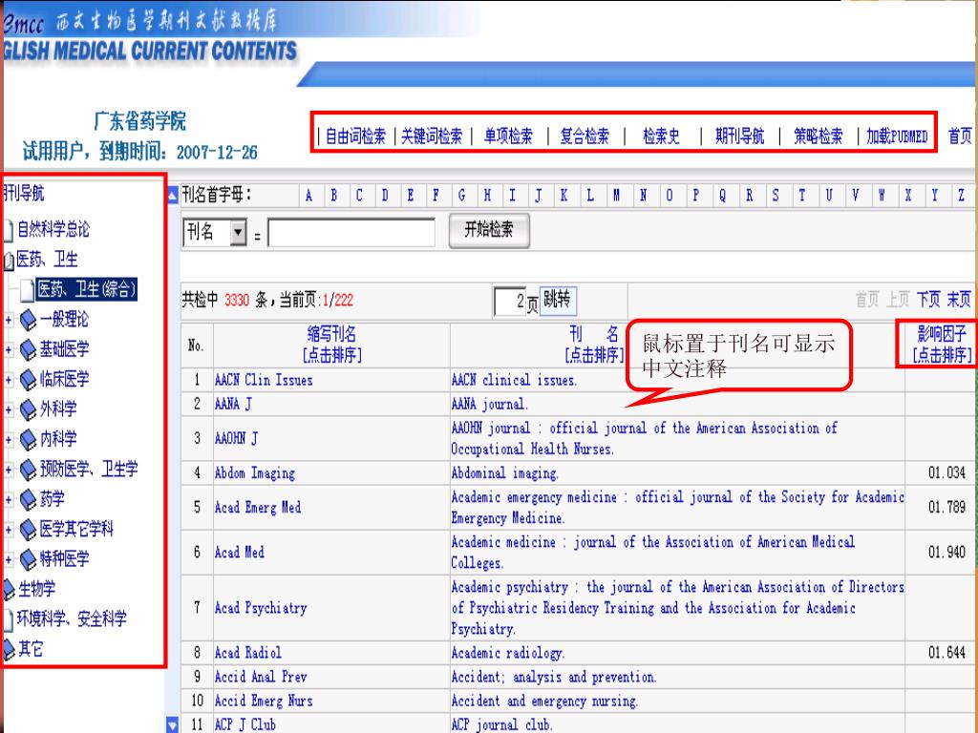Screen dimensions: 978x733
Task: Open 检索史 history menu
Action: (x=661, y=136)
